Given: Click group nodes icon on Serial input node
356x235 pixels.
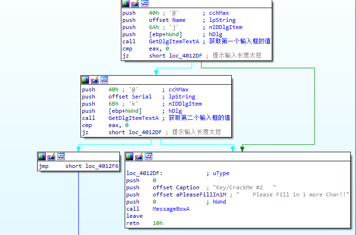Looking at the screenshot, I should pyautogui.click(x=104, y=80).
